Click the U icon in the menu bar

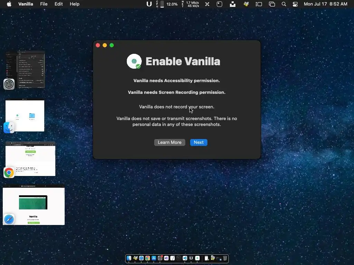pos(149,4)
